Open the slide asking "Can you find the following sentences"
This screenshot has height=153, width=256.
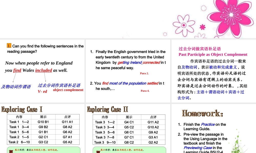coord(42,71)
